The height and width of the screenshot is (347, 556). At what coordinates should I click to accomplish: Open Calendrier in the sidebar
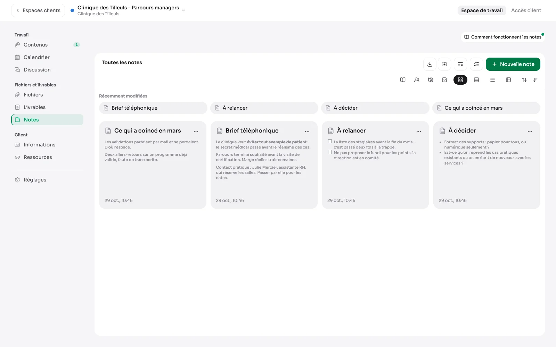pos(47,57)
